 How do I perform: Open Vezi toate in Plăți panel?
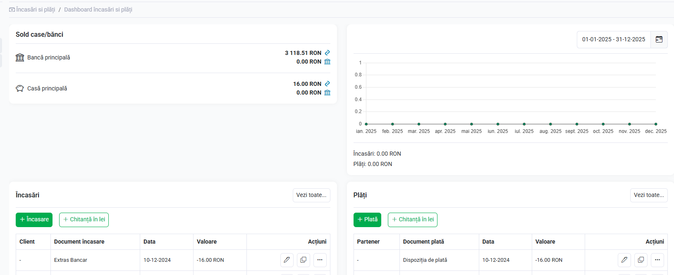(x=649, y=195)
